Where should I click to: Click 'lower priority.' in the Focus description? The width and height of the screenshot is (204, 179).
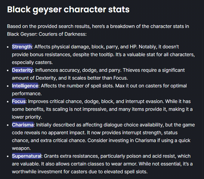pos(27,117)
